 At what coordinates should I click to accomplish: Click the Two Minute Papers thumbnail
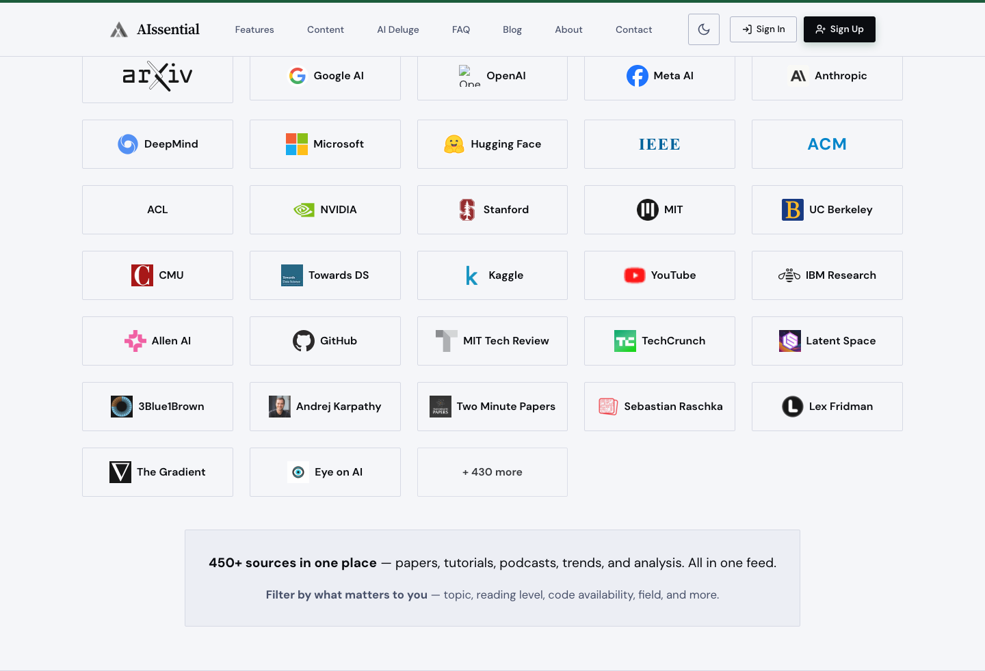[441, 407]
